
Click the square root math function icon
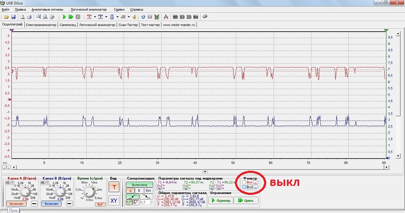pyautogui.click(x=123, y=17)
